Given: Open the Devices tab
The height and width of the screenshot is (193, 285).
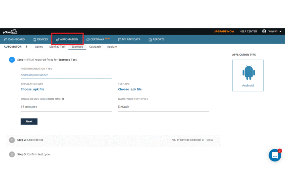Looking at the screenshot, I should [41, 40].
